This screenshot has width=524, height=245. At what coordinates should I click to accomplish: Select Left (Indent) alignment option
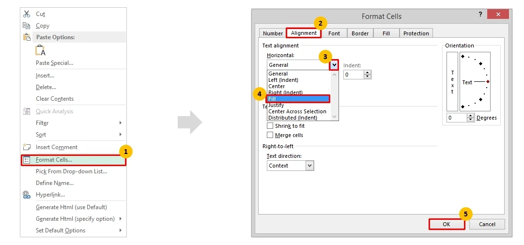(299, 80)
